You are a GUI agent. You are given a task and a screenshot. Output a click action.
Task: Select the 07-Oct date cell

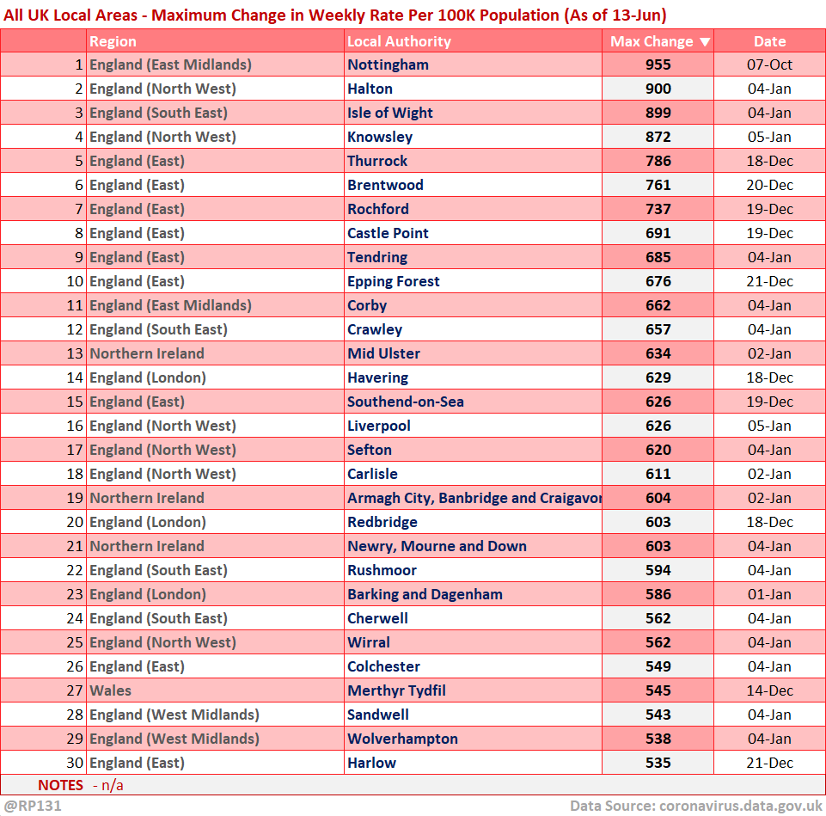point(769,64)
